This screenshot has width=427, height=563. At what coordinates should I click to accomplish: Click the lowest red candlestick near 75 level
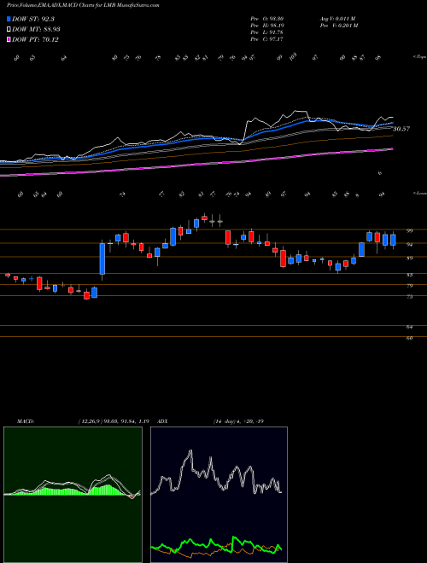(x=86, y=295)
